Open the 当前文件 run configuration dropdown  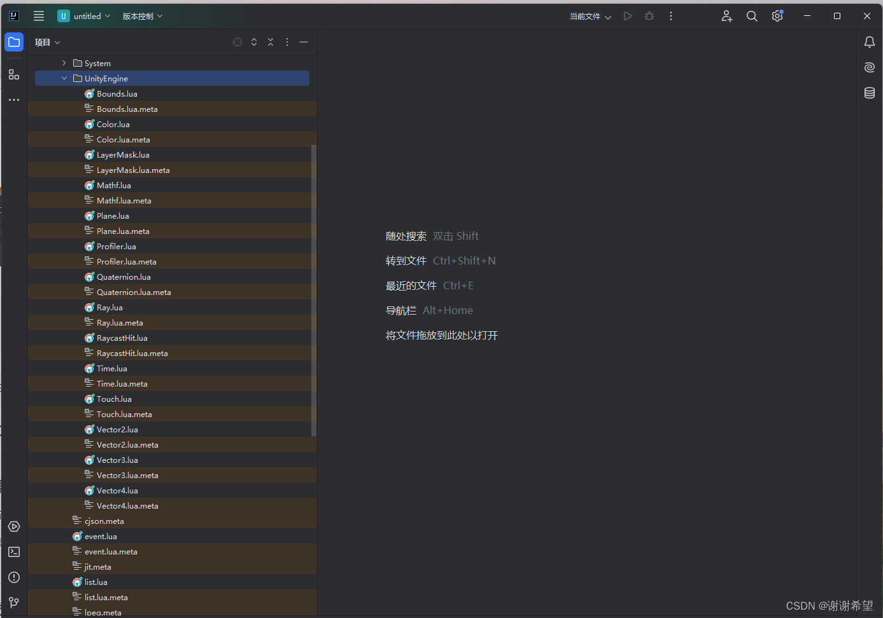pos(589,16)
